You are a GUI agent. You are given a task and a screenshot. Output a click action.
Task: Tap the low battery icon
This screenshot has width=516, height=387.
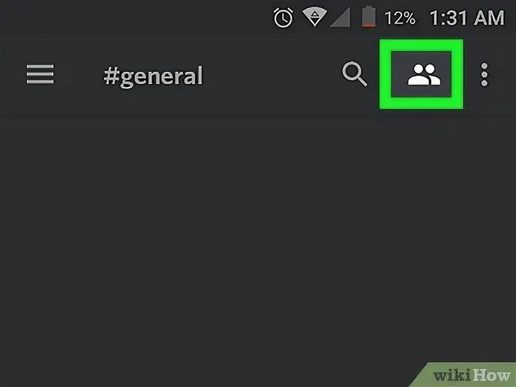click(x=368, y=16)
